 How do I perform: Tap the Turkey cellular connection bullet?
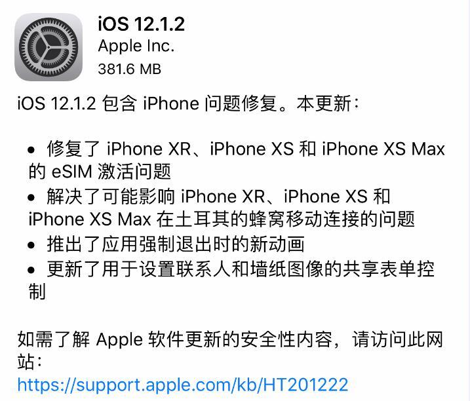(x=221, y=208)
